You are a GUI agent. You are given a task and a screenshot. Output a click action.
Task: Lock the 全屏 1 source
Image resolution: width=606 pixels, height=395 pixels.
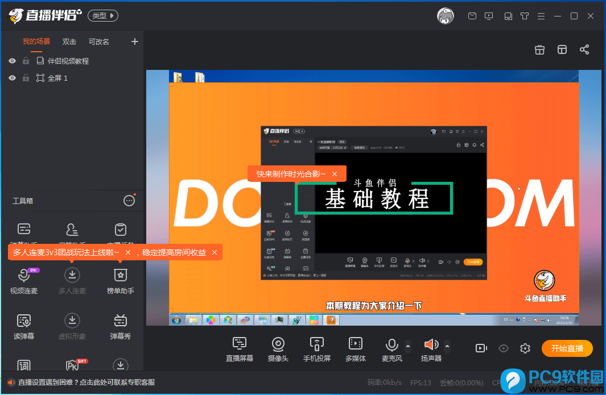click(26, 78)
